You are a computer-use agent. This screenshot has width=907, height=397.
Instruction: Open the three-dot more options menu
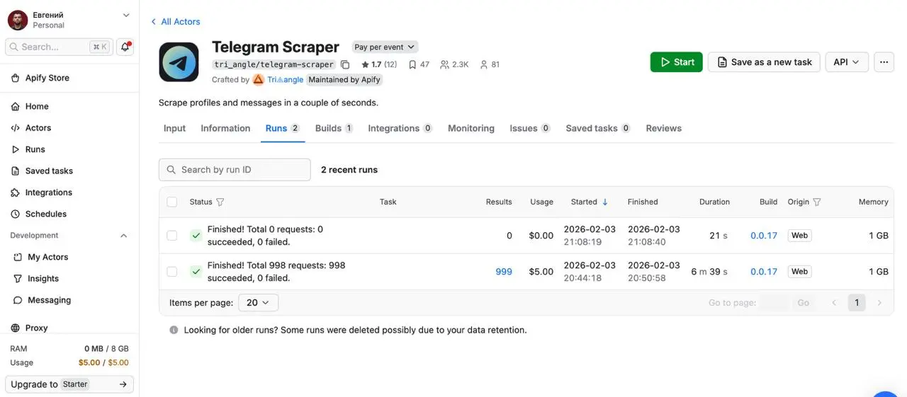(x=884, y=62)
